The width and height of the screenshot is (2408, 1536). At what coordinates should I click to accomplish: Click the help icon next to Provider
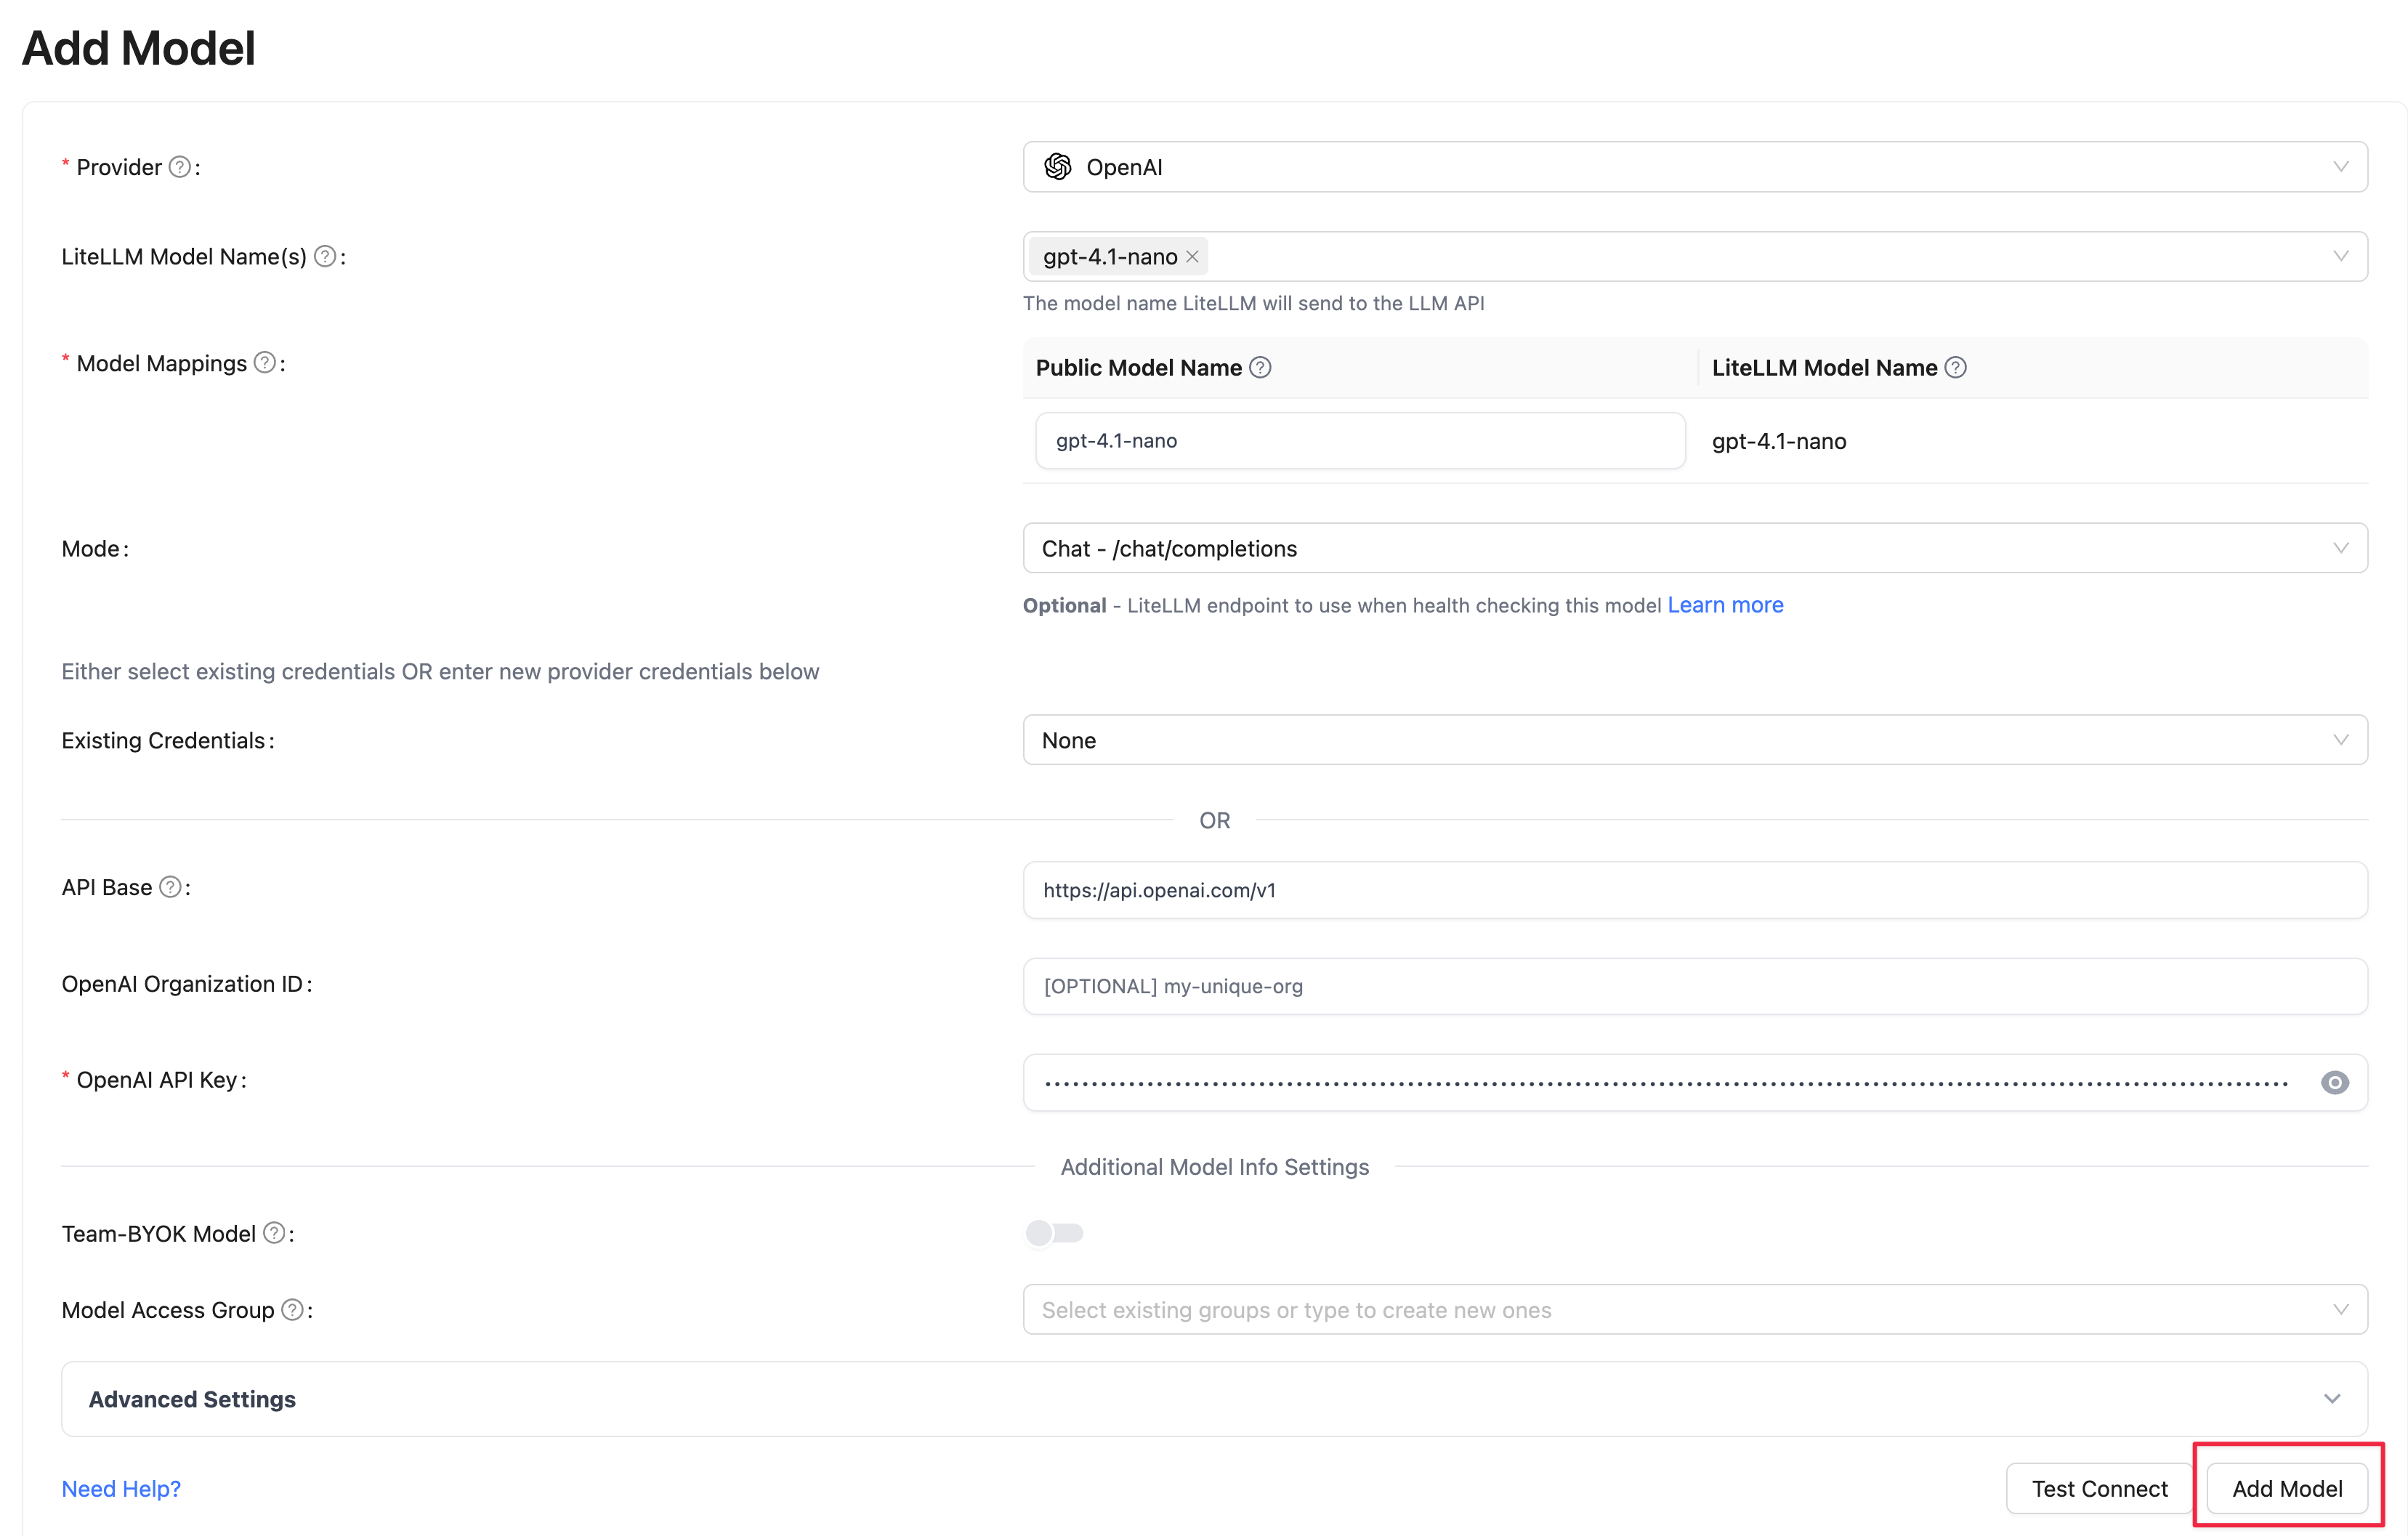180,167
